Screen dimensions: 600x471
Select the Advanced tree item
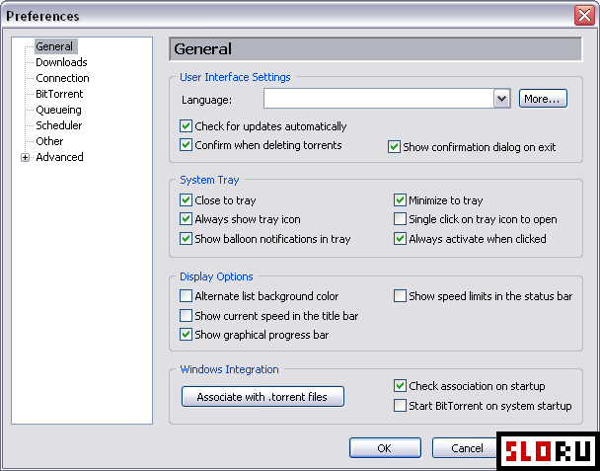(59, 157)
